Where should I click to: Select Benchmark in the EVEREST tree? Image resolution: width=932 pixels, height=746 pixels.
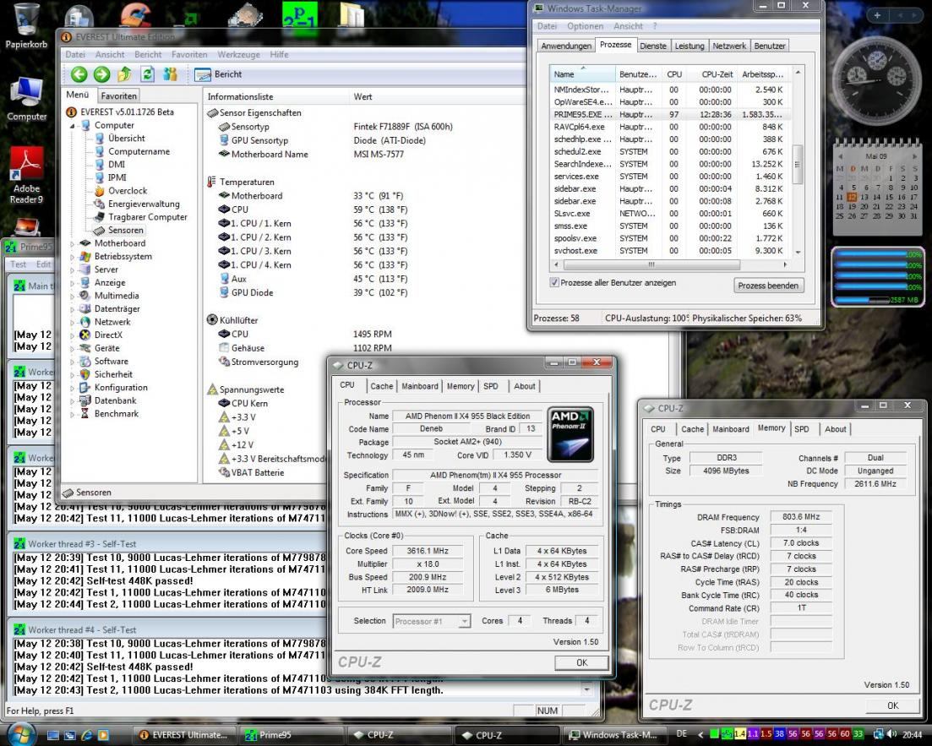[116, 414]
